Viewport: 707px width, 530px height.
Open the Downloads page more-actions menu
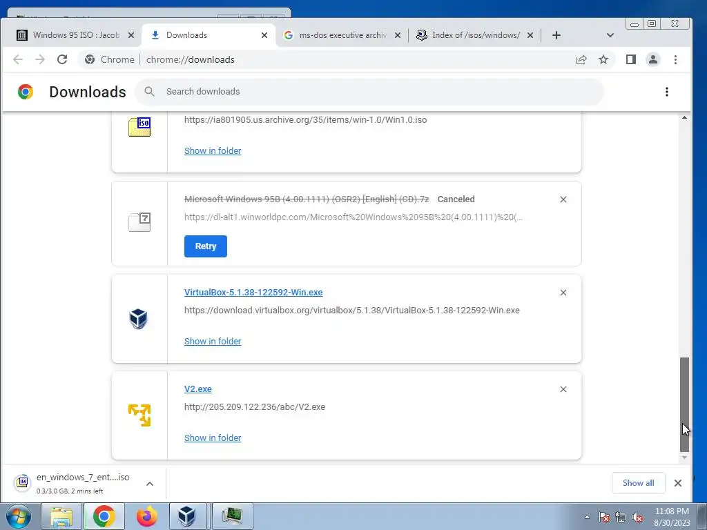pos(667,92)
